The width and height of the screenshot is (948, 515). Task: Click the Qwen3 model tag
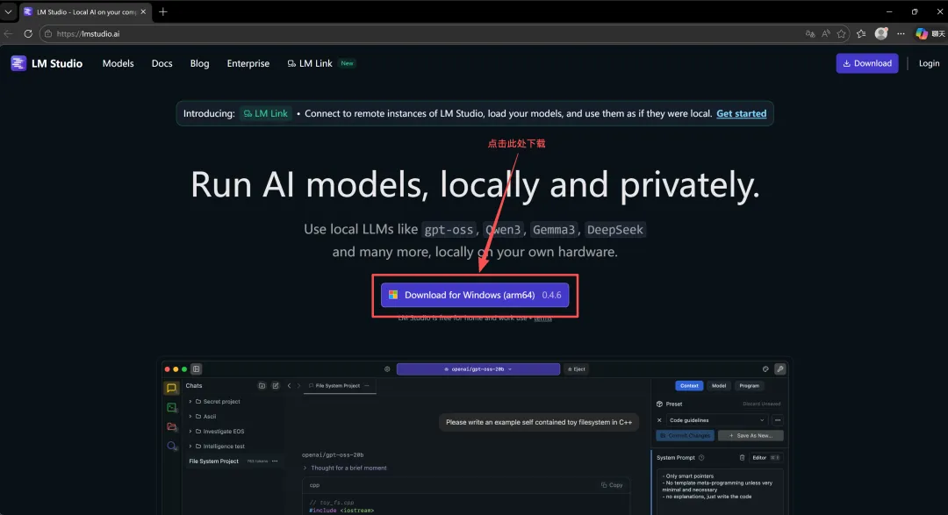coord(503,230)
